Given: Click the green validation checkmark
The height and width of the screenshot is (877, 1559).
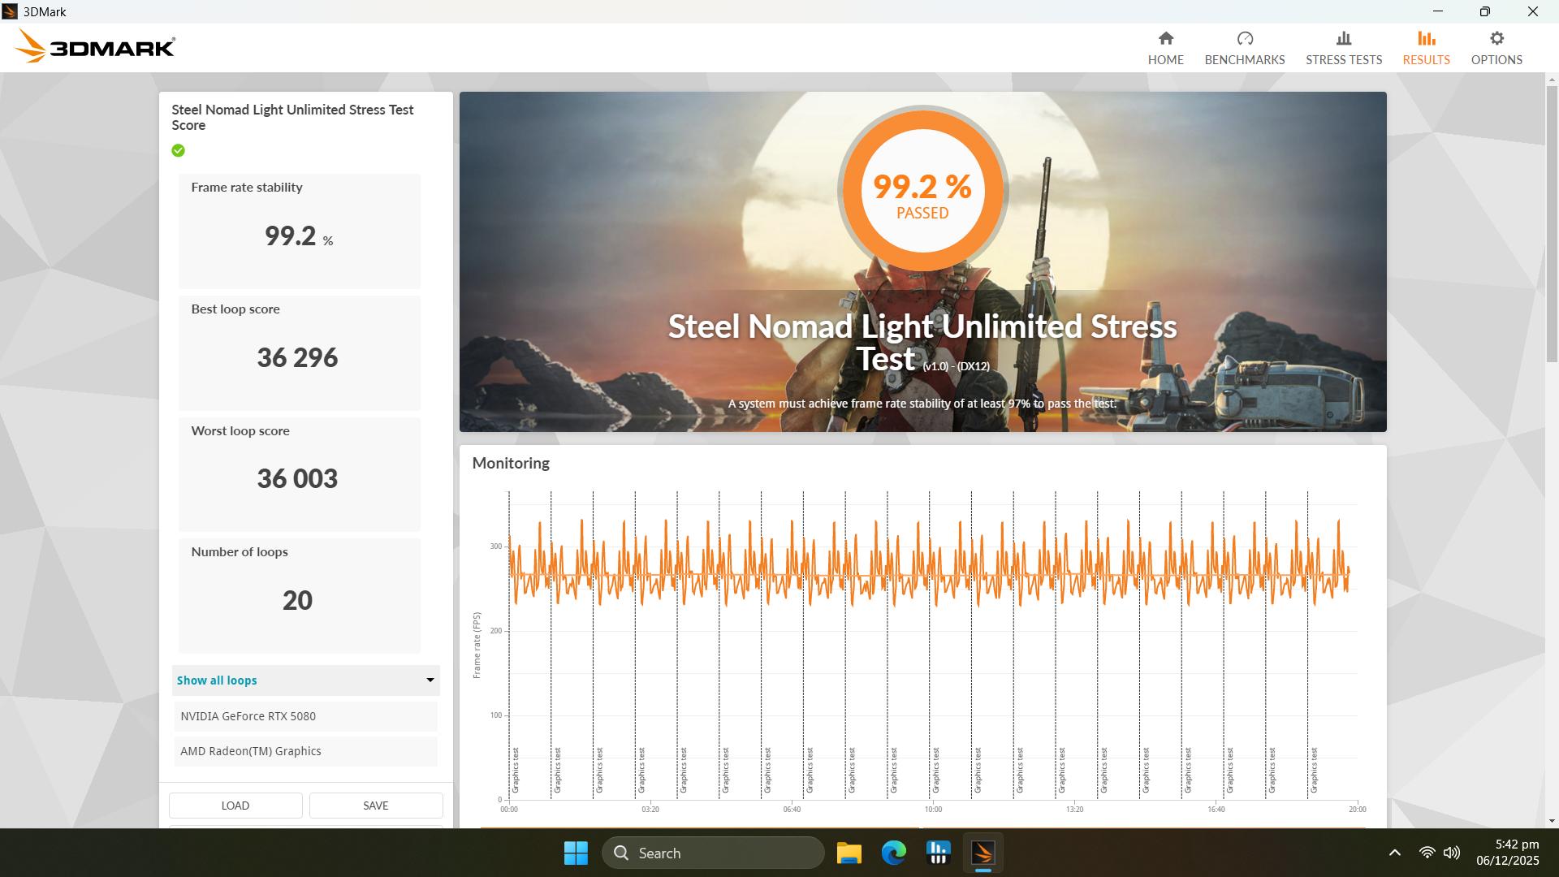Looking at the screenshot, I should pyautogui.click(x=179, y=150).
